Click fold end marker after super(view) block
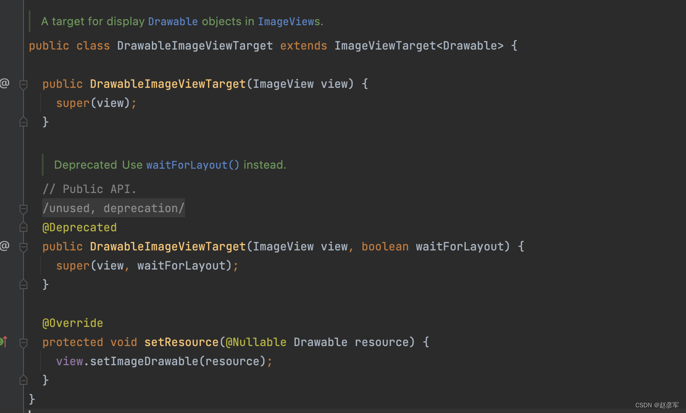Viewport: 686px width, 413px height. (x=24, y=122)
